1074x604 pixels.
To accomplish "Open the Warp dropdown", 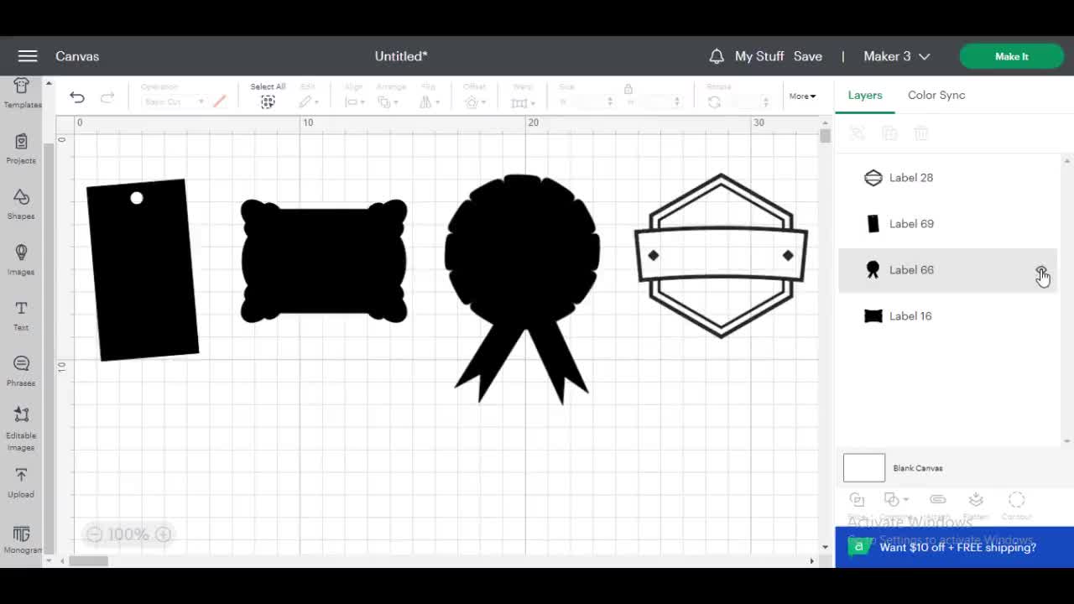I will [x=523, y=102].
